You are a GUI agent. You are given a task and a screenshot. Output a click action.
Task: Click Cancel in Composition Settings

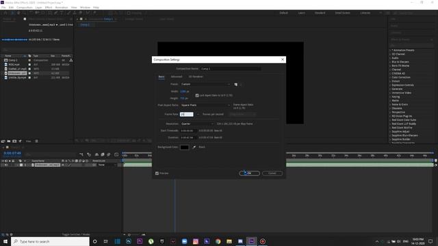(x=272, y=173)
